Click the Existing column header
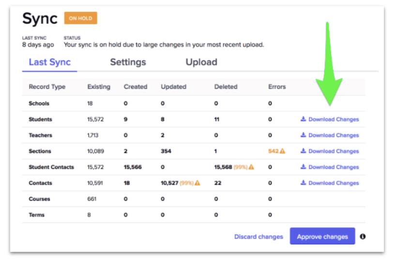The height and width of the screenshot is (264, 395). (99, 87)
